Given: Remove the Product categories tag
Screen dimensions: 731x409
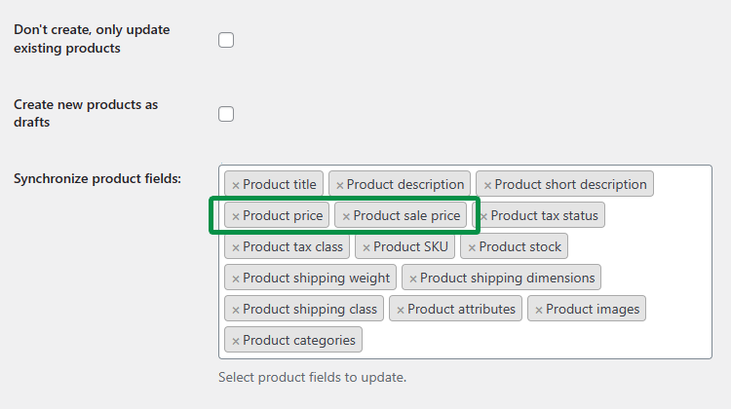Looking at the screenshot, I should [x=236, y=341].
